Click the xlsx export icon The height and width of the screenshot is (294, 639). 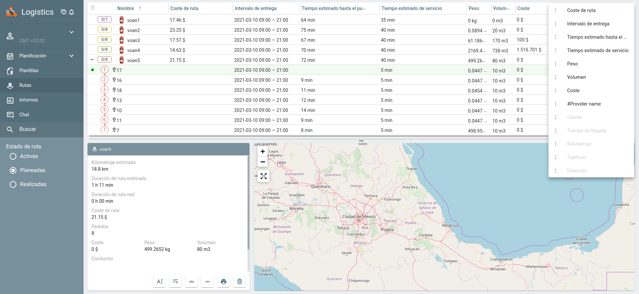[x=191, y=281]
